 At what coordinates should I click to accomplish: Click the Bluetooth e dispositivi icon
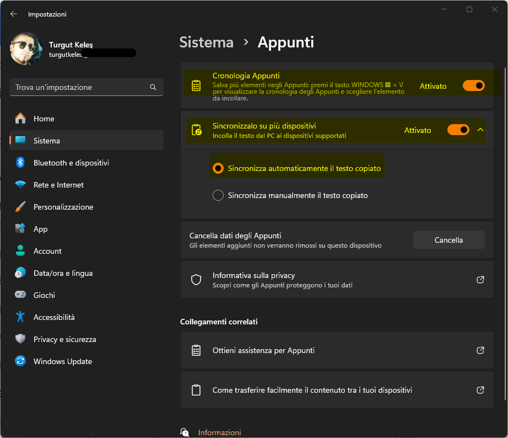[20, 163]
